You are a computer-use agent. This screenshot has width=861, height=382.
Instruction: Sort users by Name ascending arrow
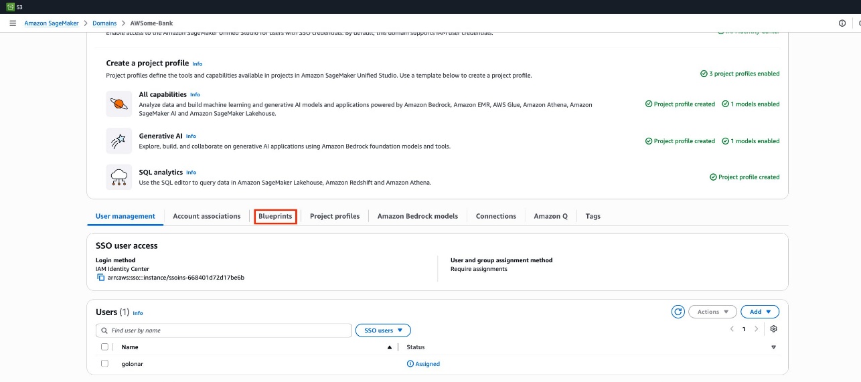pos(389,347)
